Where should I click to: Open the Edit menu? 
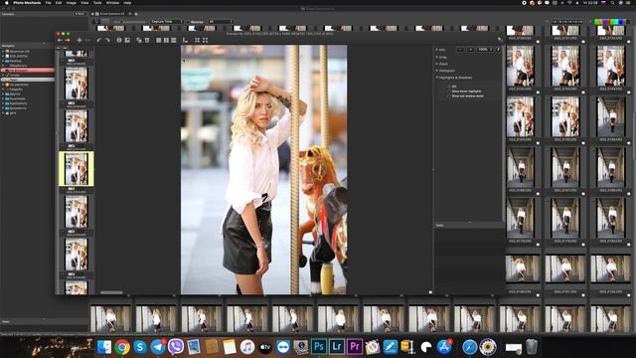tap(59, 3)
